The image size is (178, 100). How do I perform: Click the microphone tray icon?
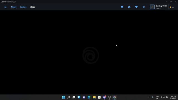click(153, 97)
